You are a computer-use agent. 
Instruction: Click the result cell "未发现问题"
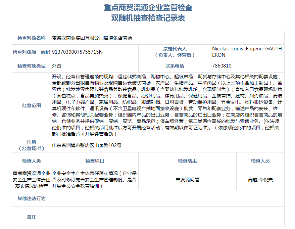(x=187, y=180)
